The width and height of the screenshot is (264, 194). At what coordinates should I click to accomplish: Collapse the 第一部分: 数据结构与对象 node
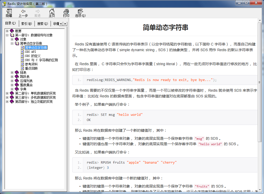point(7,35)
